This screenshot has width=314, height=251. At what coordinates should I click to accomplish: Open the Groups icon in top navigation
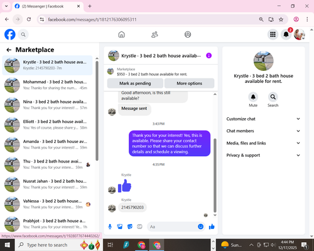[188, 35]
